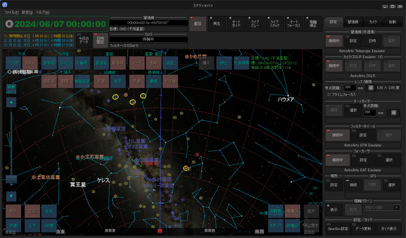Toggle the 星雲・星団 名称 button
This screenshot has height=238, width=406.
(154, 63)
